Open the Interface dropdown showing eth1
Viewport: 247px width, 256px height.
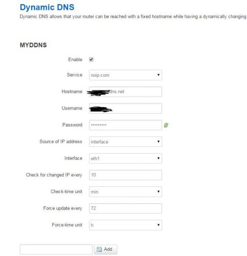pyautogui.click(x=125, y=158)
